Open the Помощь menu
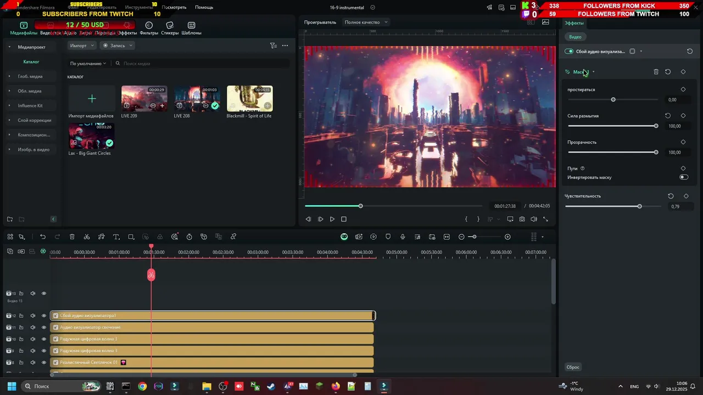703x395 pixels. click(x=204, y=8)
